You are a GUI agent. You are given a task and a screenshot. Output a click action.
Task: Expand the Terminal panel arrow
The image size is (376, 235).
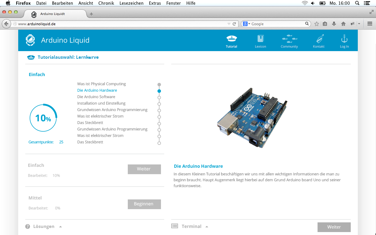tap(207, 226)
